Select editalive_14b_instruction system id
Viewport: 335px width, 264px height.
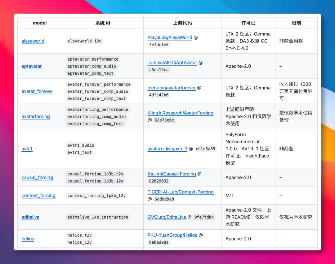pyautogui.click(x=98, y=217)
